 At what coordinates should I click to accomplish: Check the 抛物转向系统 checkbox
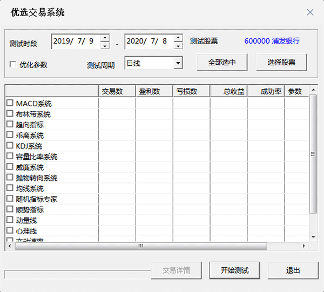(x=10, y=177)
